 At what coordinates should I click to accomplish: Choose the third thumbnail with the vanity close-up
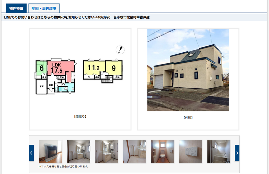click(107, 152)
